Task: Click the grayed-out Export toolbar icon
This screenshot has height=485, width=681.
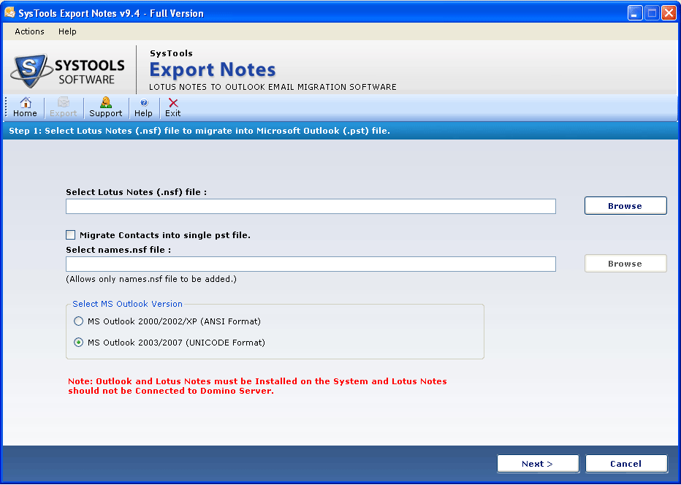Action: tap(63, 107)
